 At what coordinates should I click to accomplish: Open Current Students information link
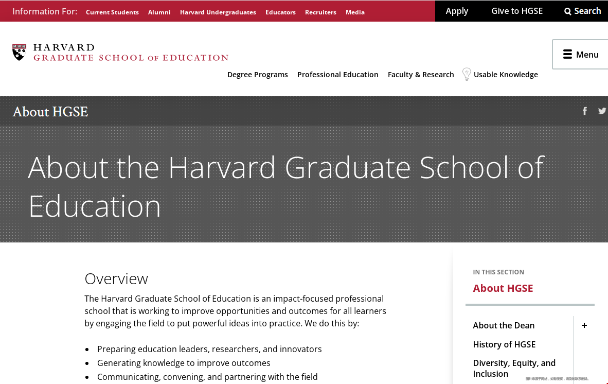coord(112,12)
